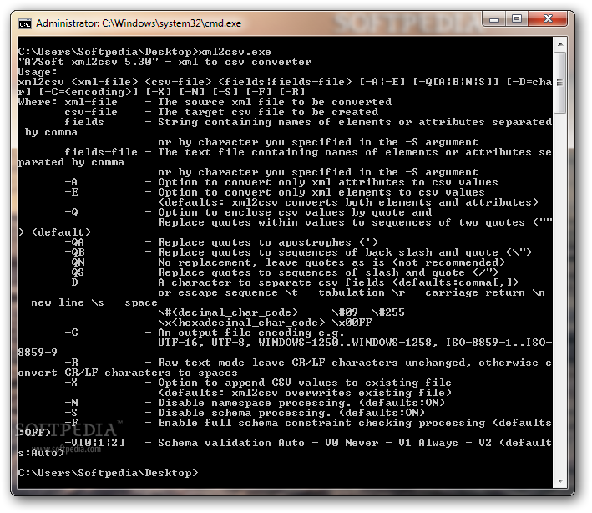Click the scrollbar down arrow
Screen dimensions: 592x513
560,481
